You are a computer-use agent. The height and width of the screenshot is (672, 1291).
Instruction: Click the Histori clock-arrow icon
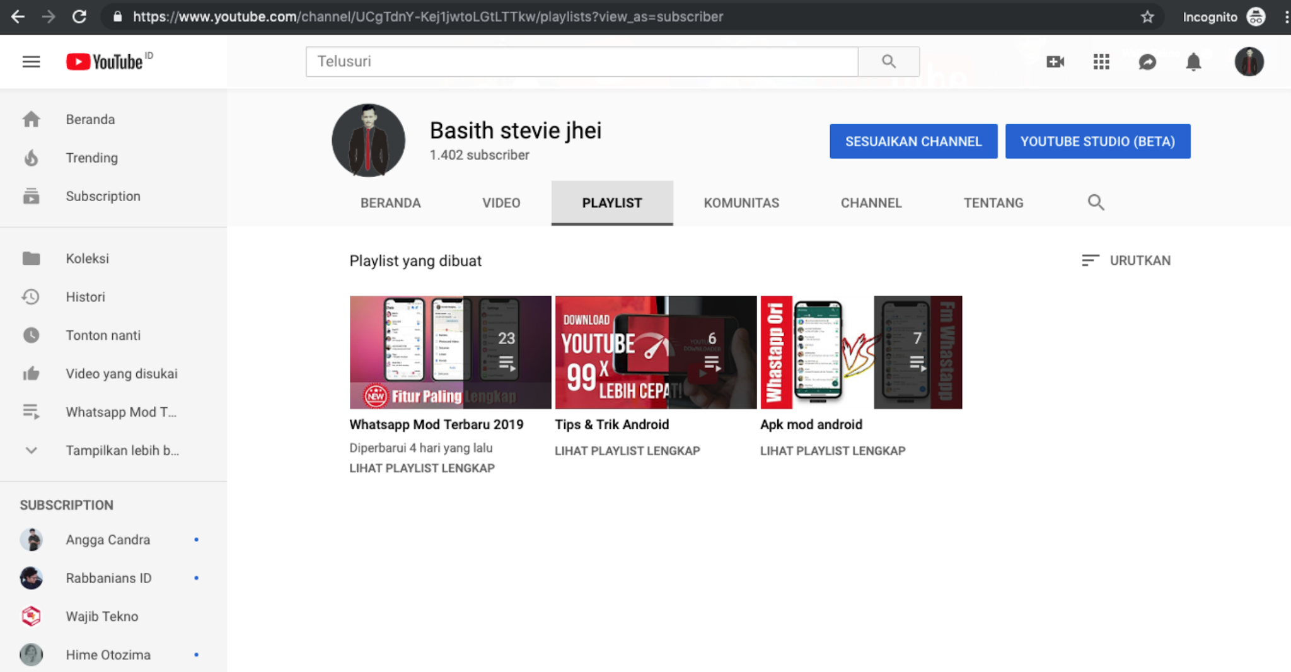pos(31,297)
